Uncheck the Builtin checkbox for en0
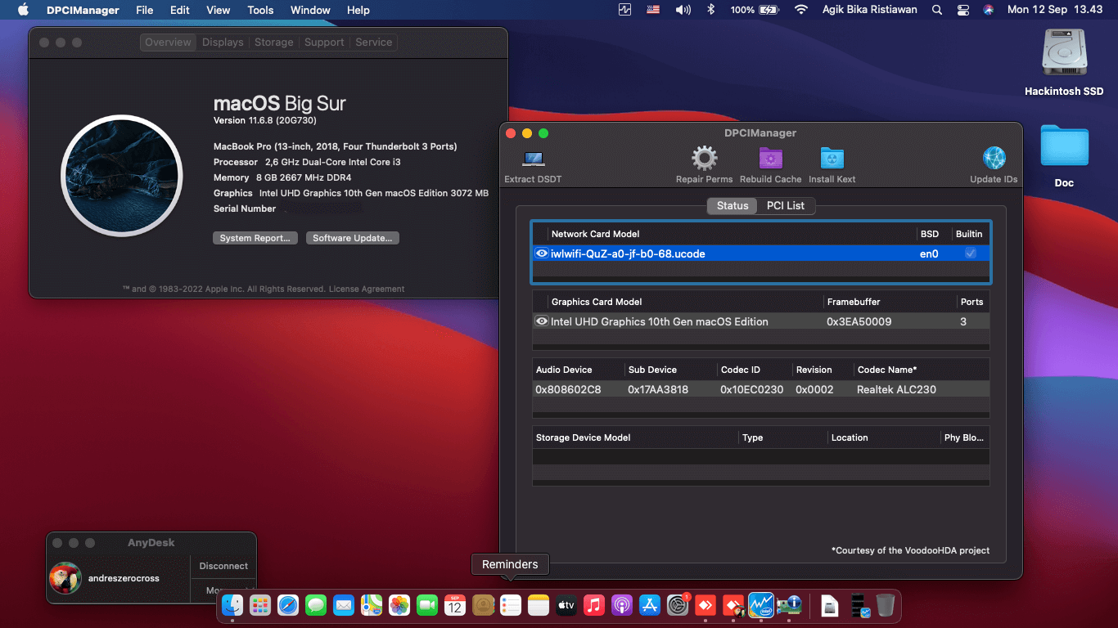 970,253
